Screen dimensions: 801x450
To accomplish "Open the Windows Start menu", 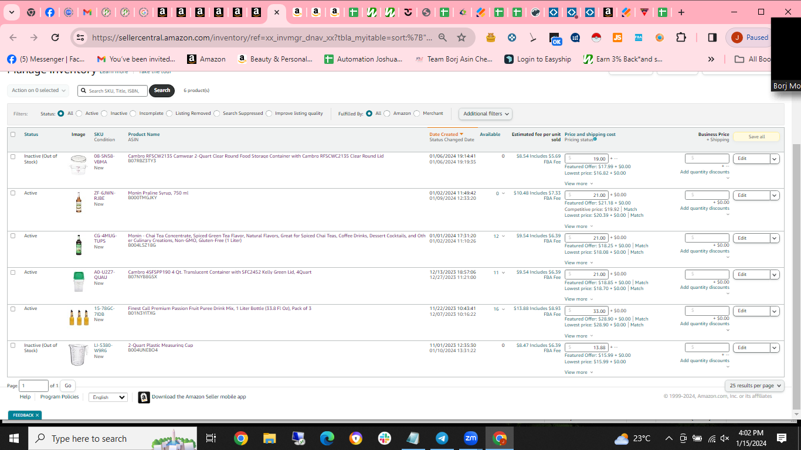I will [x=14, y=438].
